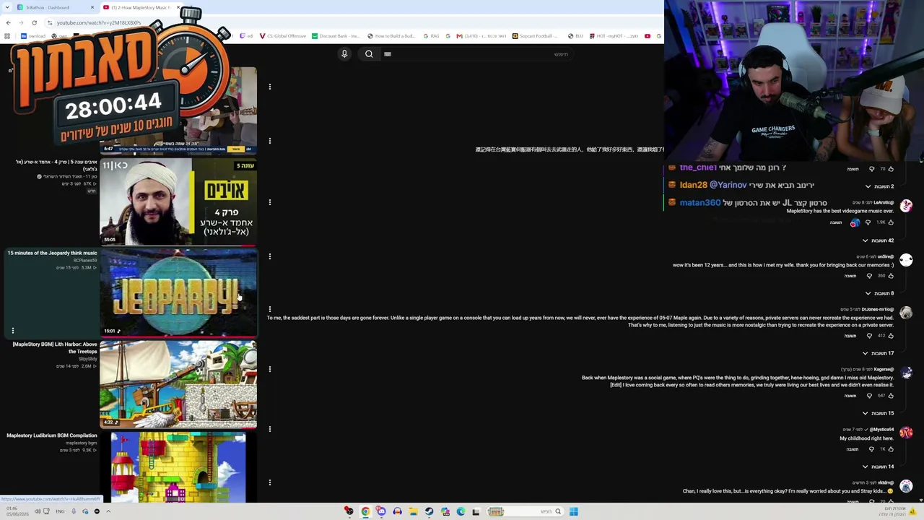Click the browser back arrow

click(x=8, y=22)
